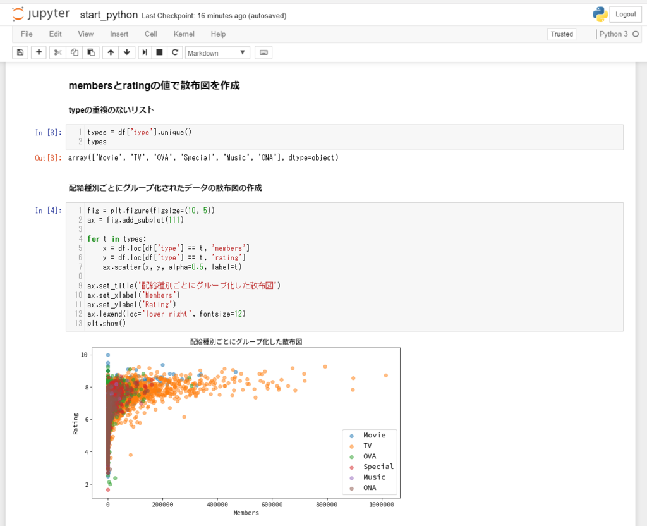Restart the kernel with circular arrow icon

175,52
